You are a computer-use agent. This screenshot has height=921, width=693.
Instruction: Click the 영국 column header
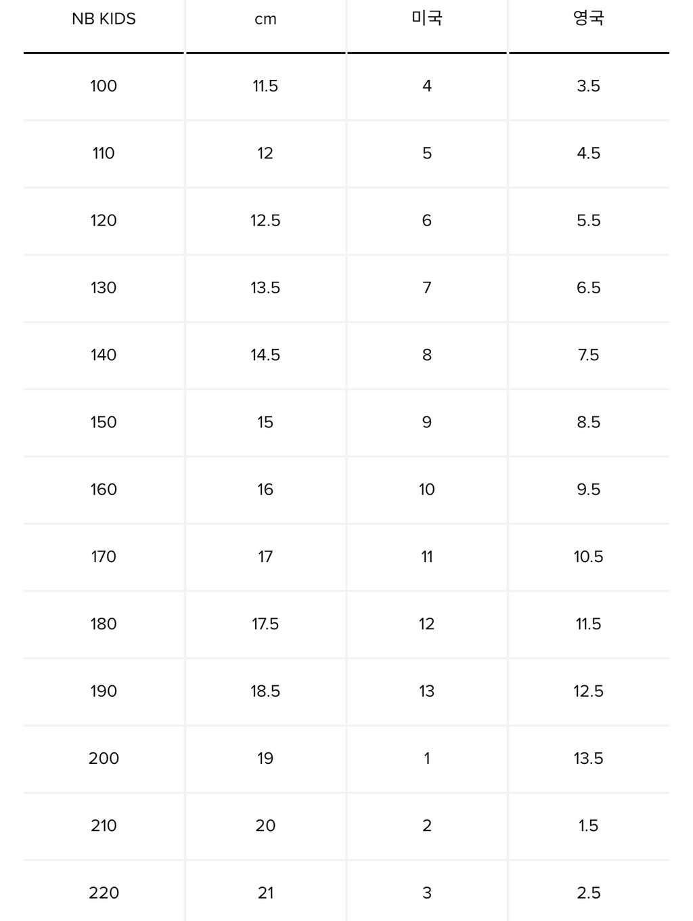[589, 19]
